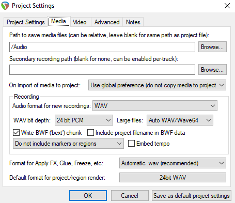Open the Notes tab
Screen dimensions: 235x203
tap(133, 22)
